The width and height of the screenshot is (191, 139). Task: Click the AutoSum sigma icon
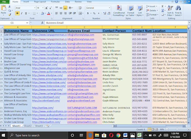[163, 6]
